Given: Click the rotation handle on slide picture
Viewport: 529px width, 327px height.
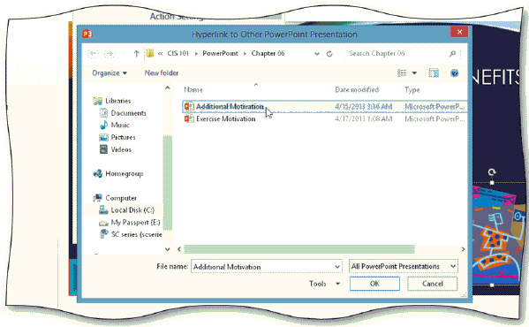Looking at the screenshot, I should [x=492, y=172].
